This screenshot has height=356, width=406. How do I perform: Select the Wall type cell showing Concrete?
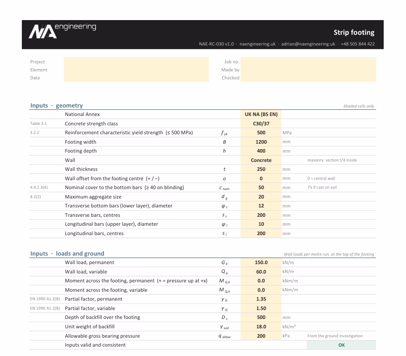261,160
